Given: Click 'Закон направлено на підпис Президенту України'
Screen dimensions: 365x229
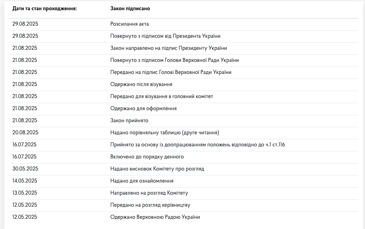Looking at the screenshot, I should point(169,48).
